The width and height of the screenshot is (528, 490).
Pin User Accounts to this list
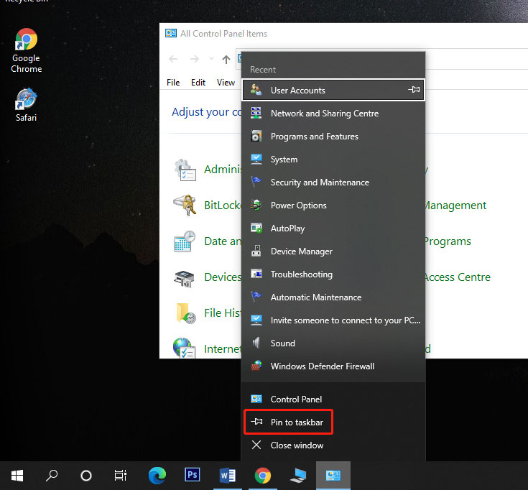[x=414, y=90]
